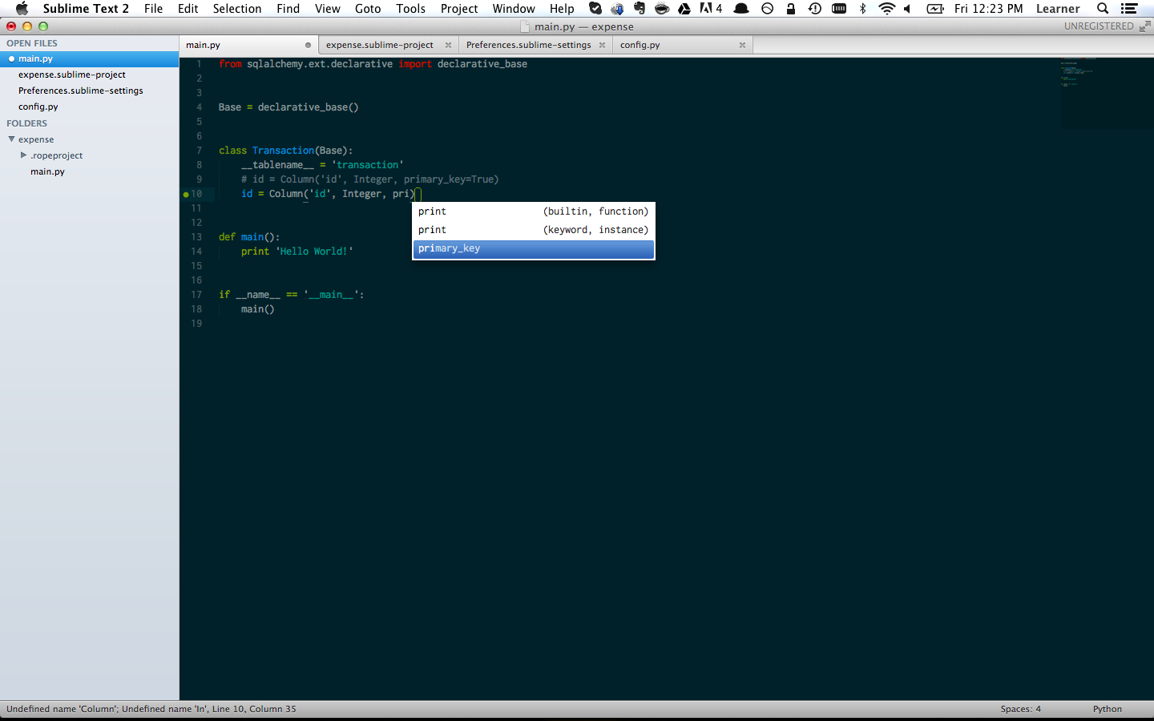Open the Apple menu
The height and width of the screenshot is (721, 1154).
coord(22,9)
